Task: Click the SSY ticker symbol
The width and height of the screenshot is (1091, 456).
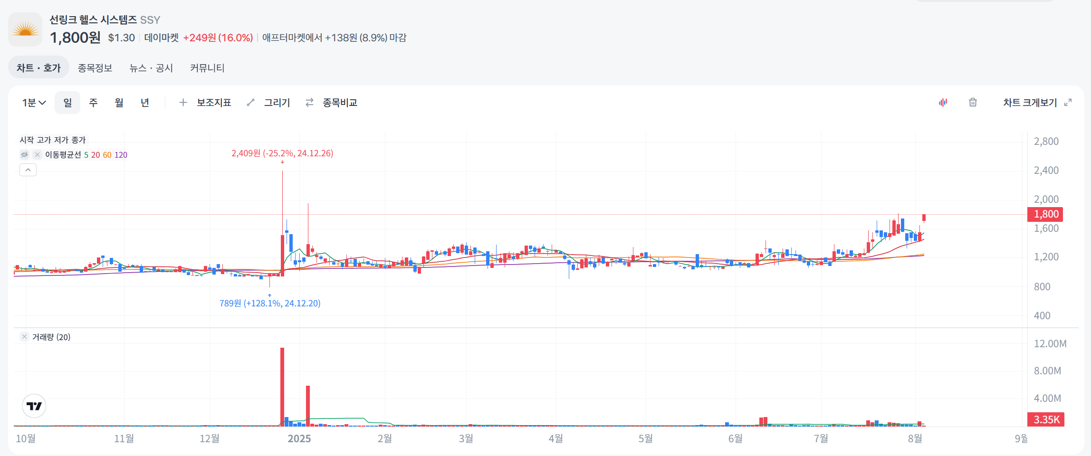Action: click(x=150, y=20)
